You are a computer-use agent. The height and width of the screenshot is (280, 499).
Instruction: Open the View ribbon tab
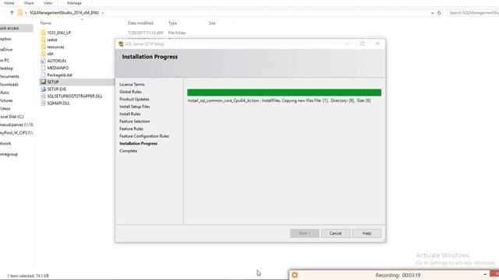(x=48, y=3)
